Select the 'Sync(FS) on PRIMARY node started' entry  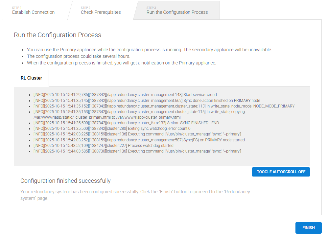[139, 140]
